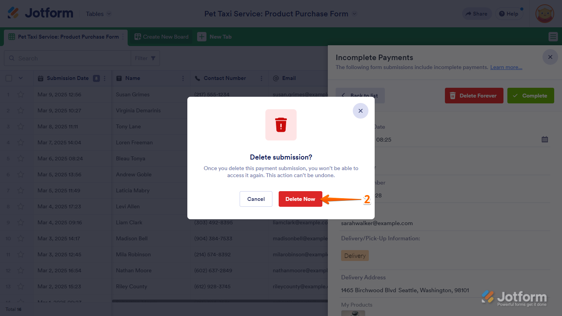Cancel the delete submission dialog

tap(256, 199)
